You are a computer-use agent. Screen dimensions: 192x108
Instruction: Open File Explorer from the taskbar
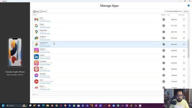(48, 106)
